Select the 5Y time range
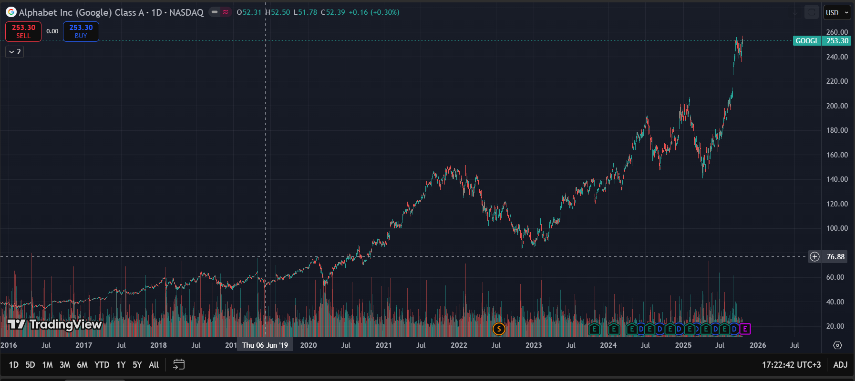The image size is (855, 381). point(137,365)
